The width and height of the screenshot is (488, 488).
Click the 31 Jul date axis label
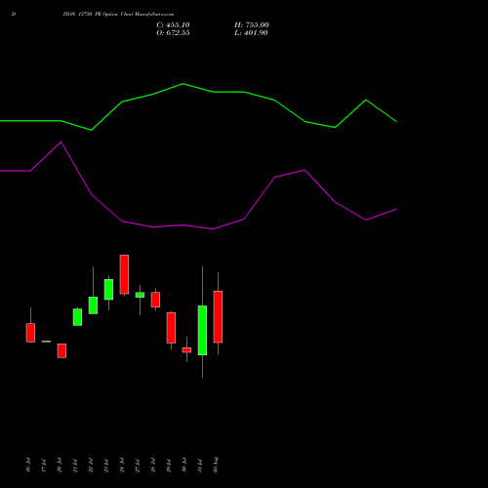pos(200,466)
